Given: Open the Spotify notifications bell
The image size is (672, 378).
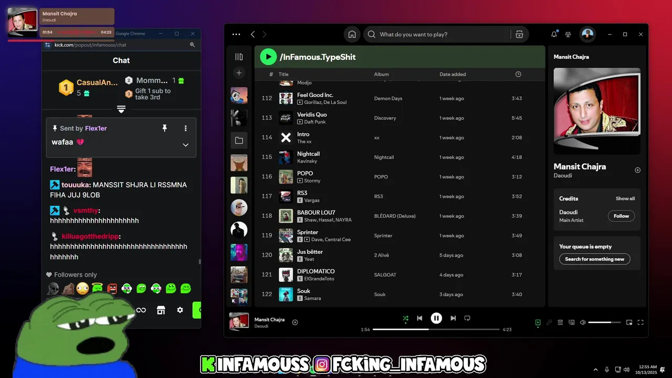Looking at the screenshot, I should [554, 34].
